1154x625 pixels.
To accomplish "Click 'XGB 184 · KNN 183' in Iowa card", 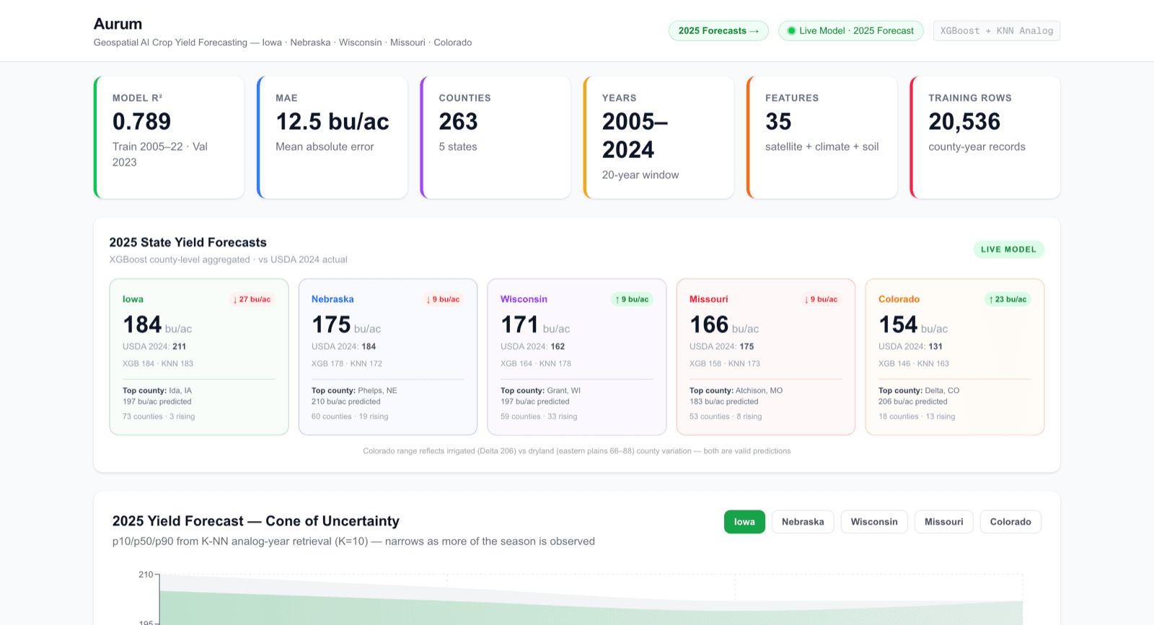I will [x=158, y=364].
